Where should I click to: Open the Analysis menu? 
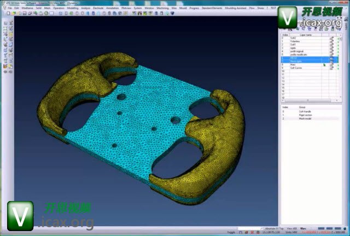tap(86, 8)
